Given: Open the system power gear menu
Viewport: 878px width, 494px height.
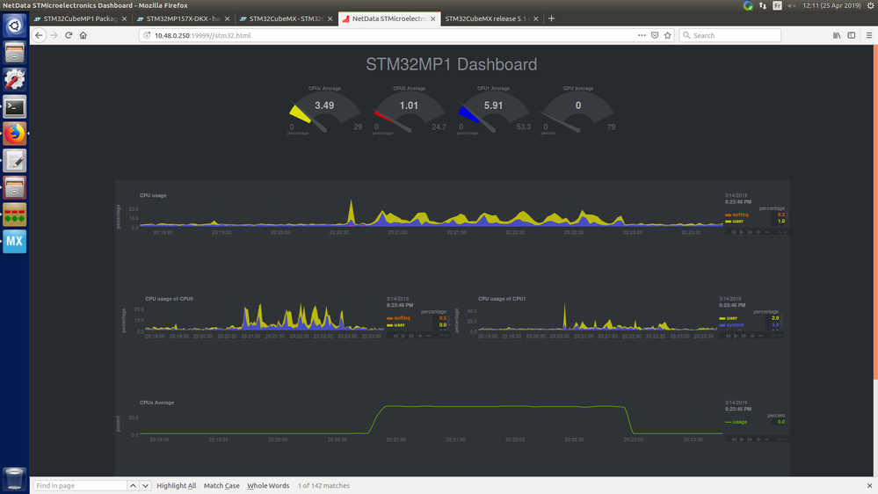Looking at the screenshot, I should point(871,5).
